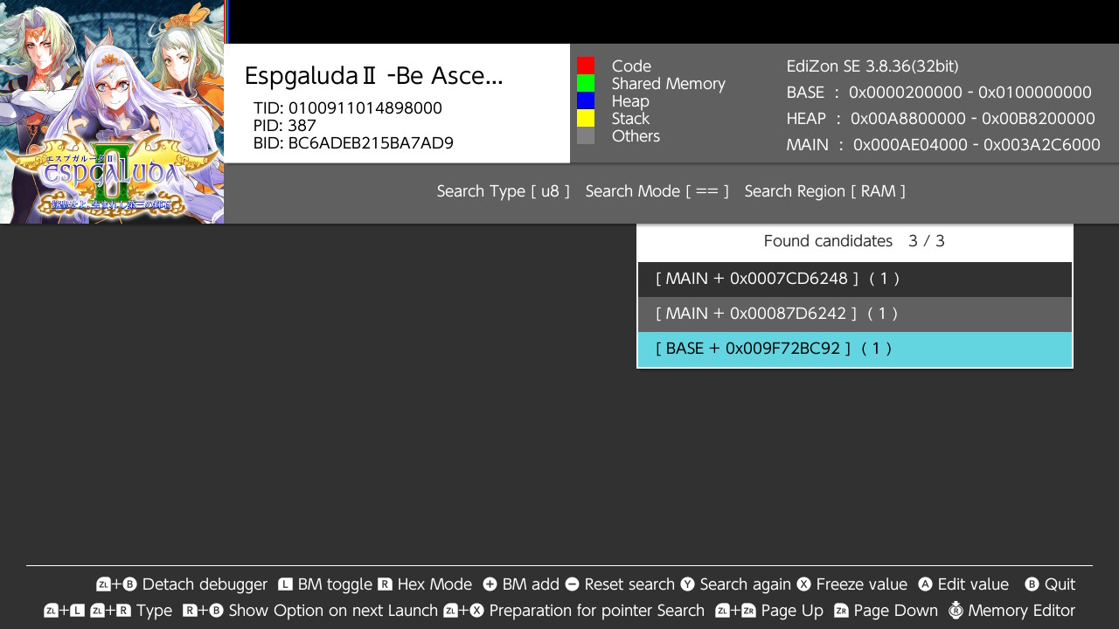Click the HEAP address range line
This screenshot has width=1119, height=629.
941,119
